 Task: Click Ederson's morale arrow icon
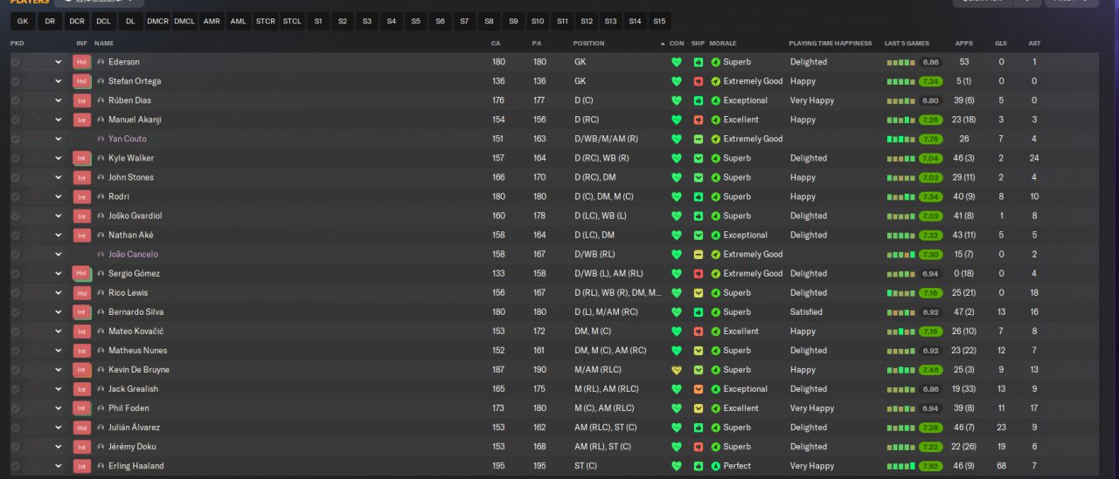(716, 62)
